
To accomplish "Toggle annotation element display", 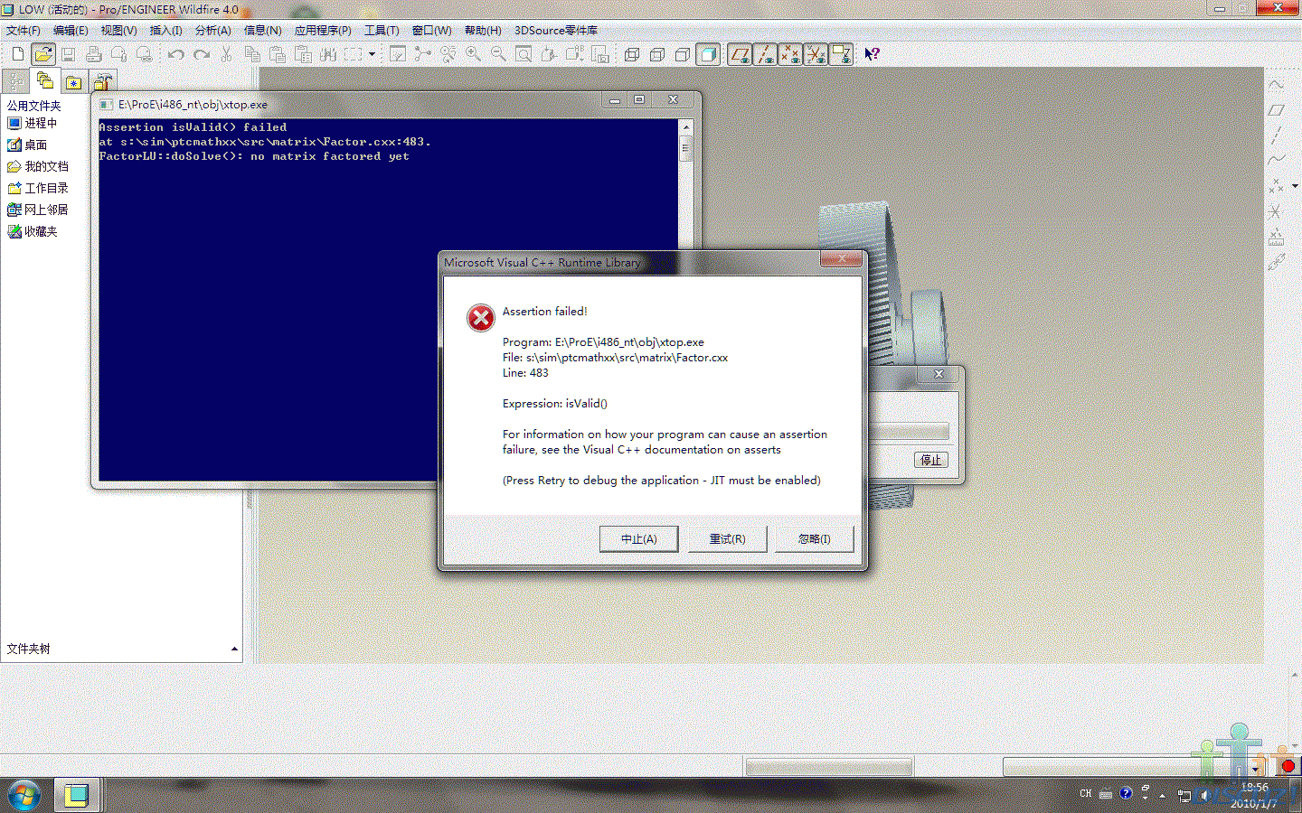I will tap(841, 54).
